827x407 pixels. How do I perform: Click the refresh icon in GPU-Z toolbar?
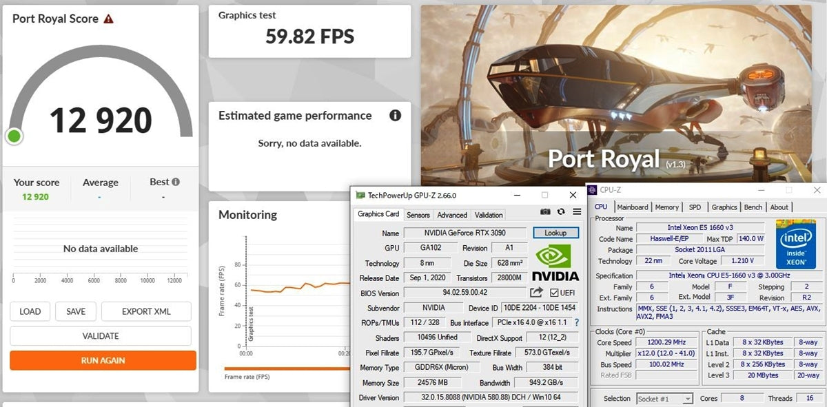pyautogui.click(x=560, y=211)
